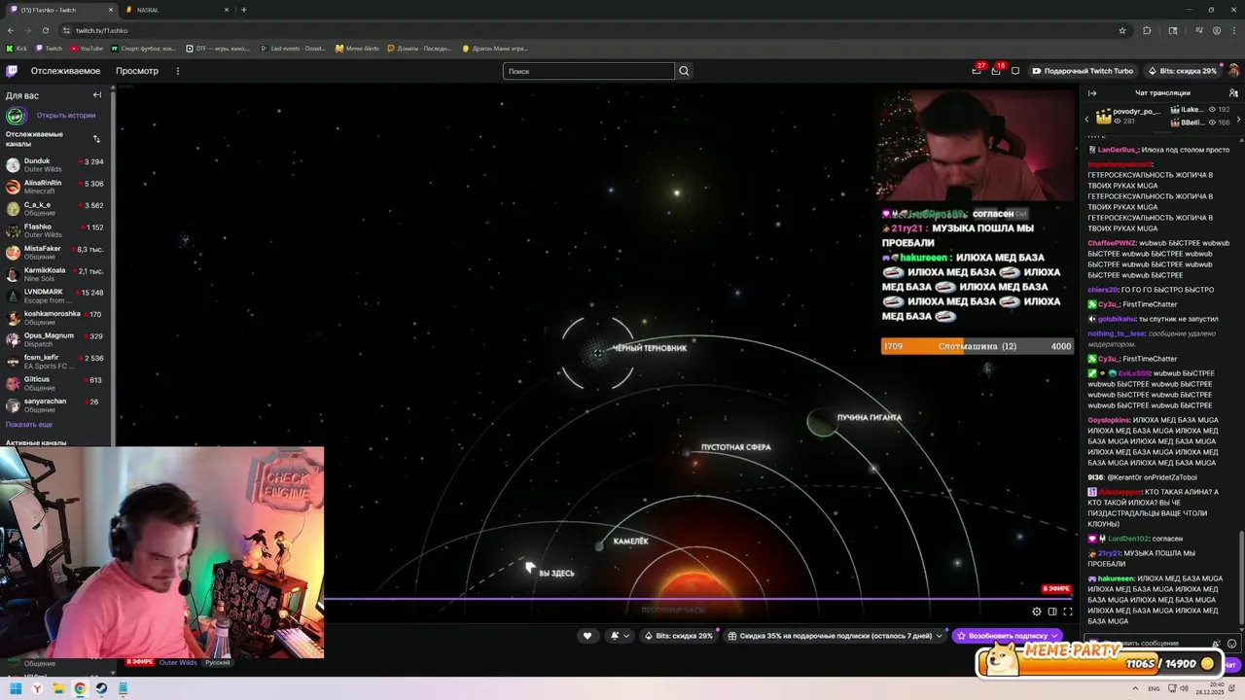Click Bits: скидка 29% below the player
The width and height of the screenshot is (1245, 700).
pos(678,636)
